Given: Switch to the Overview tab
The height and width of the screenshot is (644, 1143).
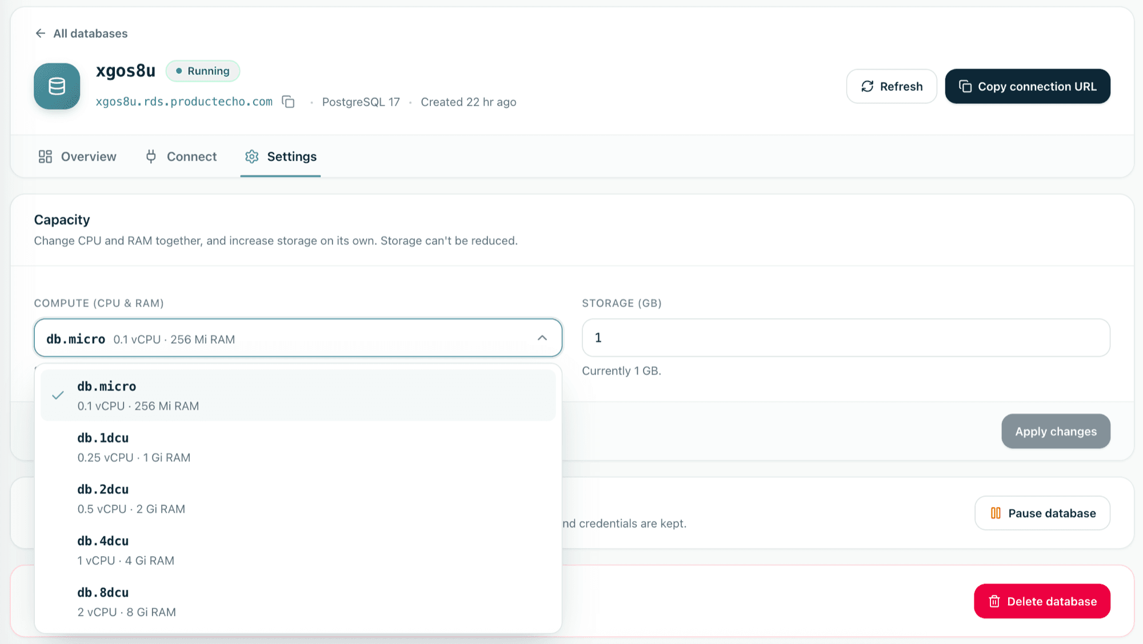Looking at the screenshot, I should [x=77, y=156].
